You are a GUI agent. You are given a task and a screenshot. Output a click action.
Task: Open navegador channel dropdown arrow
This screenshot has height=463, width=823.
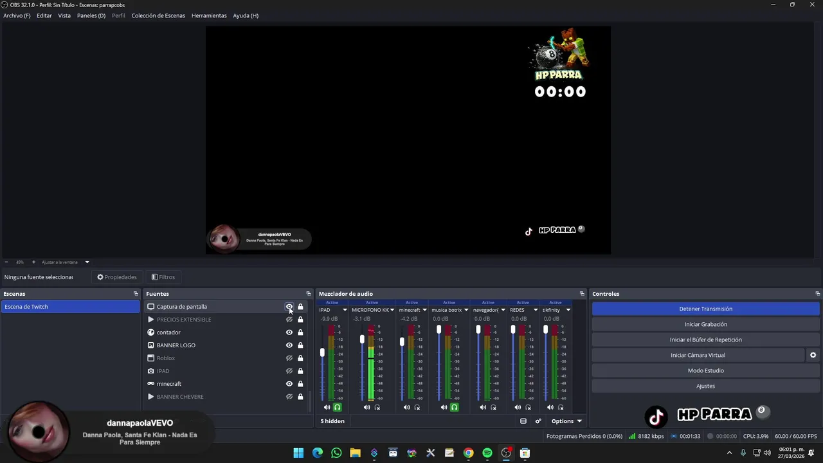click(x=503, y=310)
